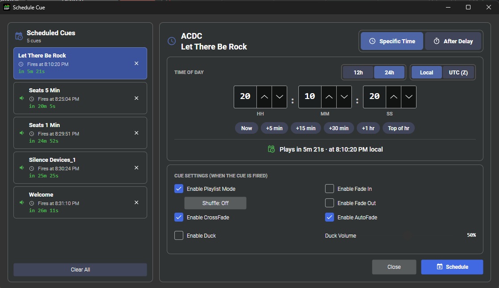
Task: Click the clock icon beside Fires at 8:31:10 PM
Action: point(32,203)
